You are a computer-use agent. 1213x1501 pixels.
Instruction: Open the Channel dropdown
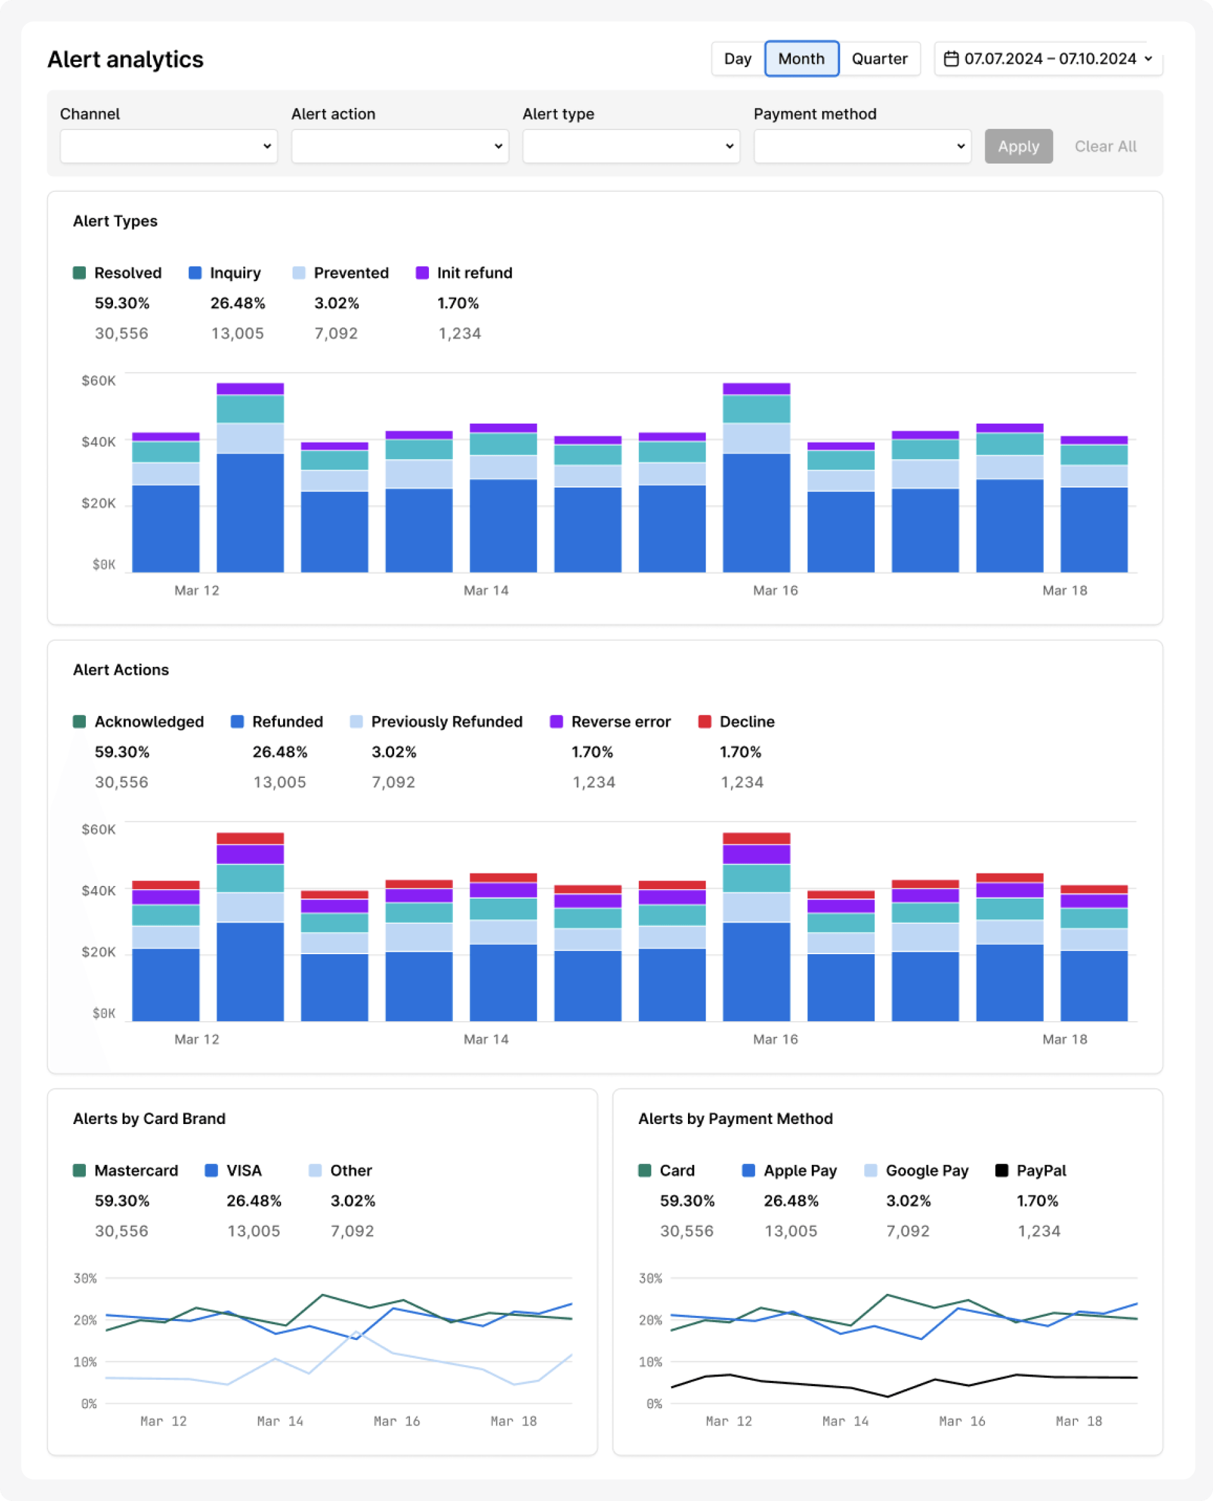pyautogui.click(x=167, y=146)
